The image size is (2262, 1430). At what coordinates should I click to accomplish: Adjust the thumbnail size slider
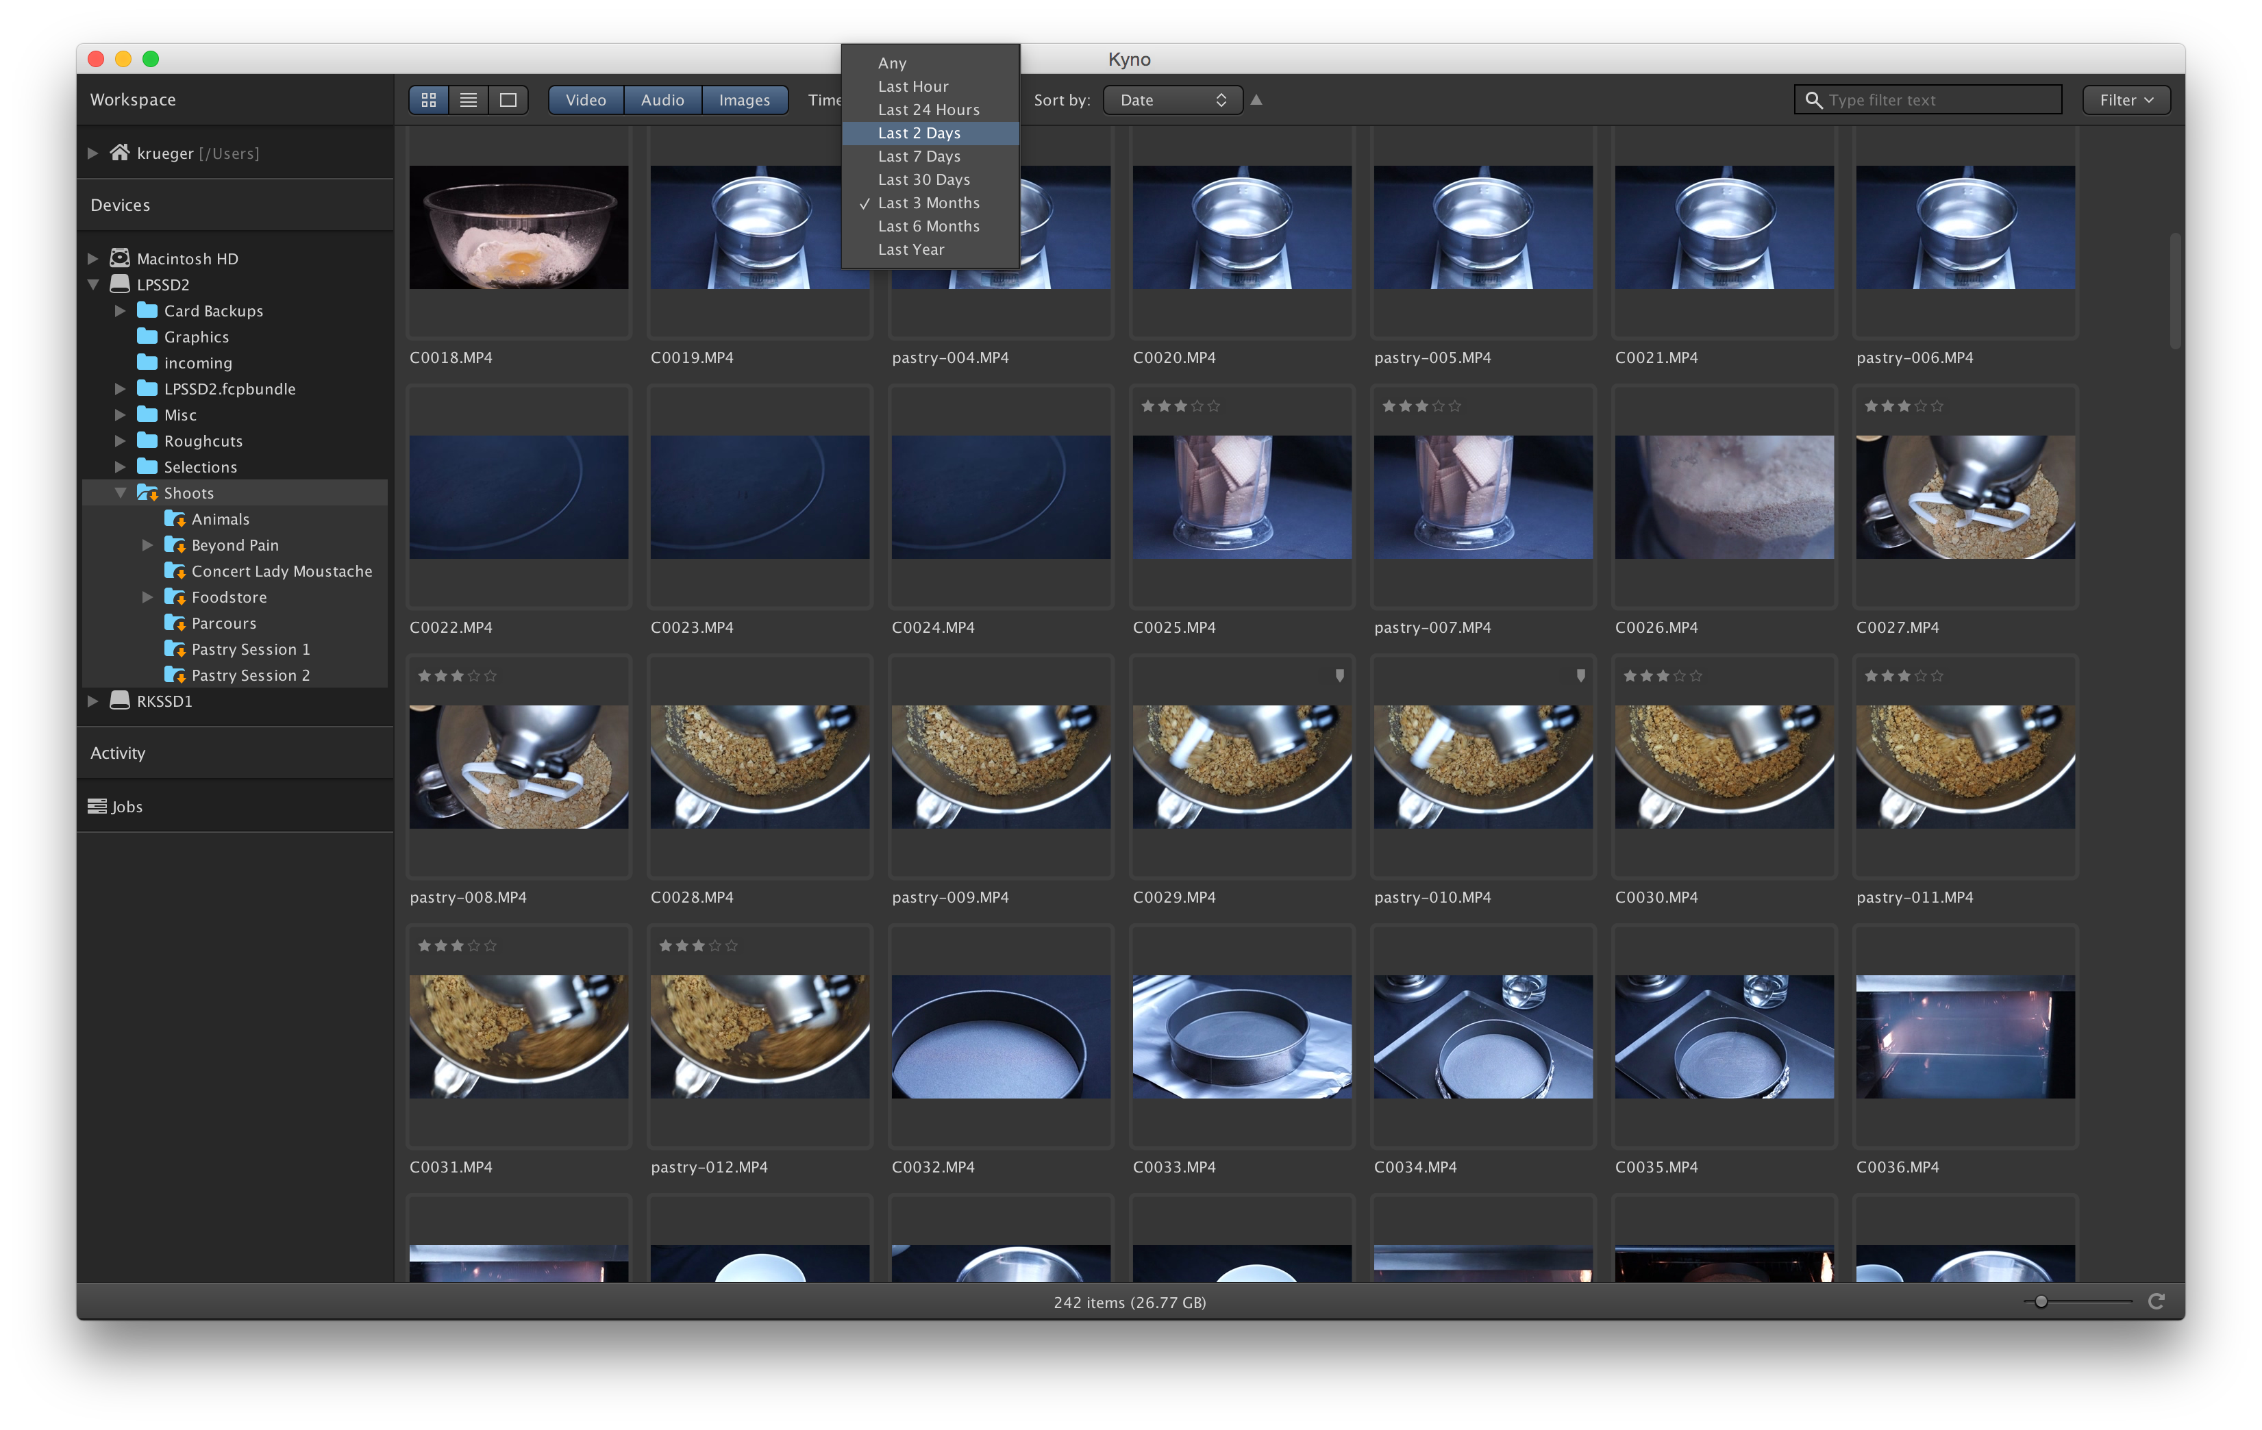pyautogui.click(x=2040, y=1301)
